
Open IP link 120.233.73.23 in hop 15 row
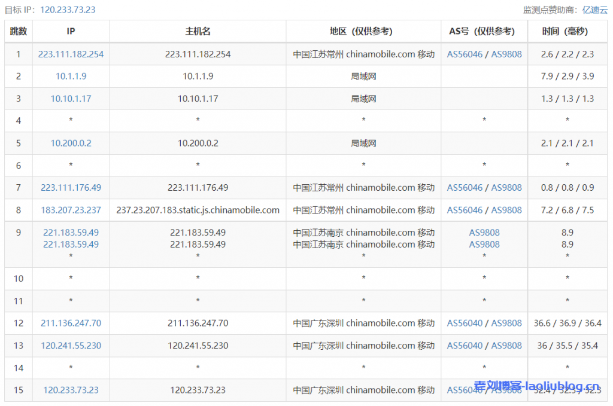pos(71,390)
